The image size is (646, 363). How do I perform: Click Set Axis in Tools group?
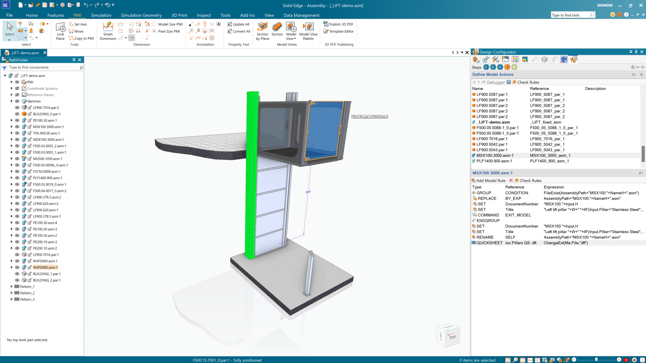[78, 24]
